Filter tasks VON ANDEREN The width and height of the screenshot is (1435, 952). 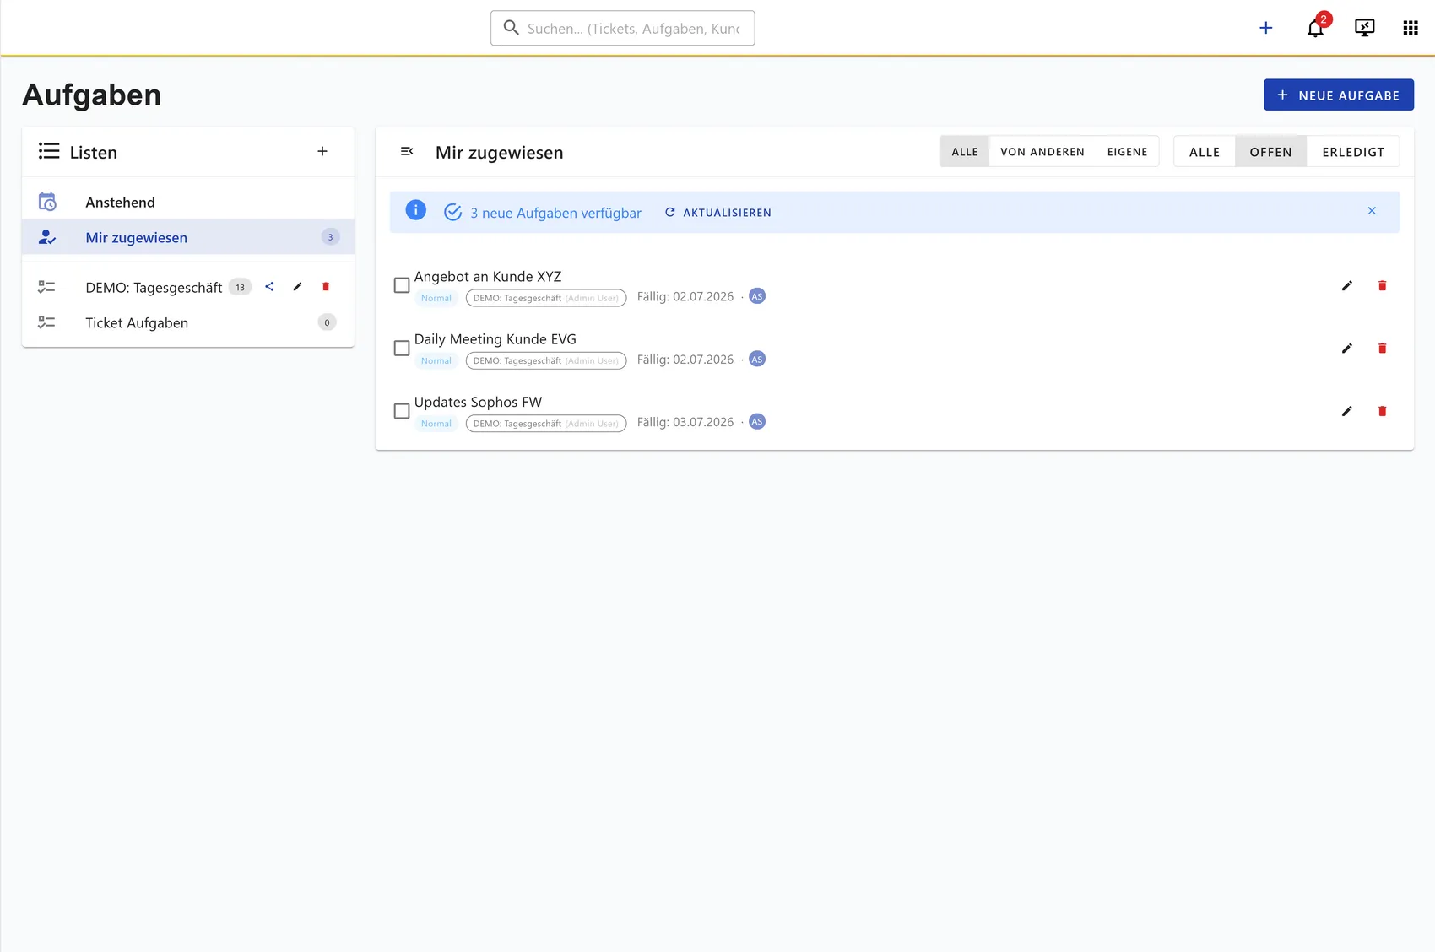click(1042, 152)
